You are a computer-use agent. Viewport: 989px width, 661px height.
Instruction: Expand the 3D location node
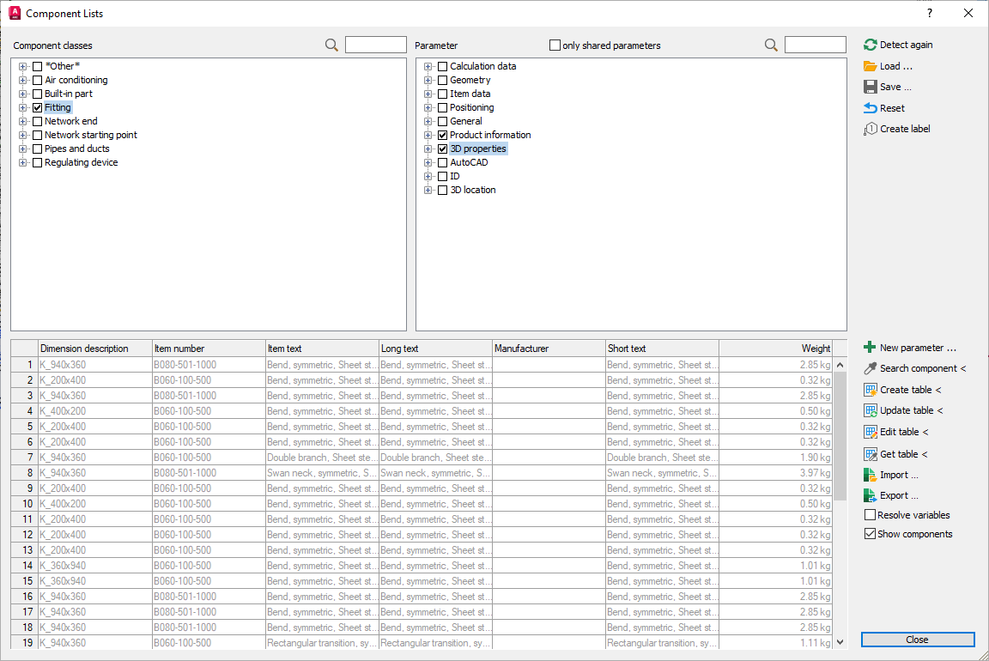428,190
